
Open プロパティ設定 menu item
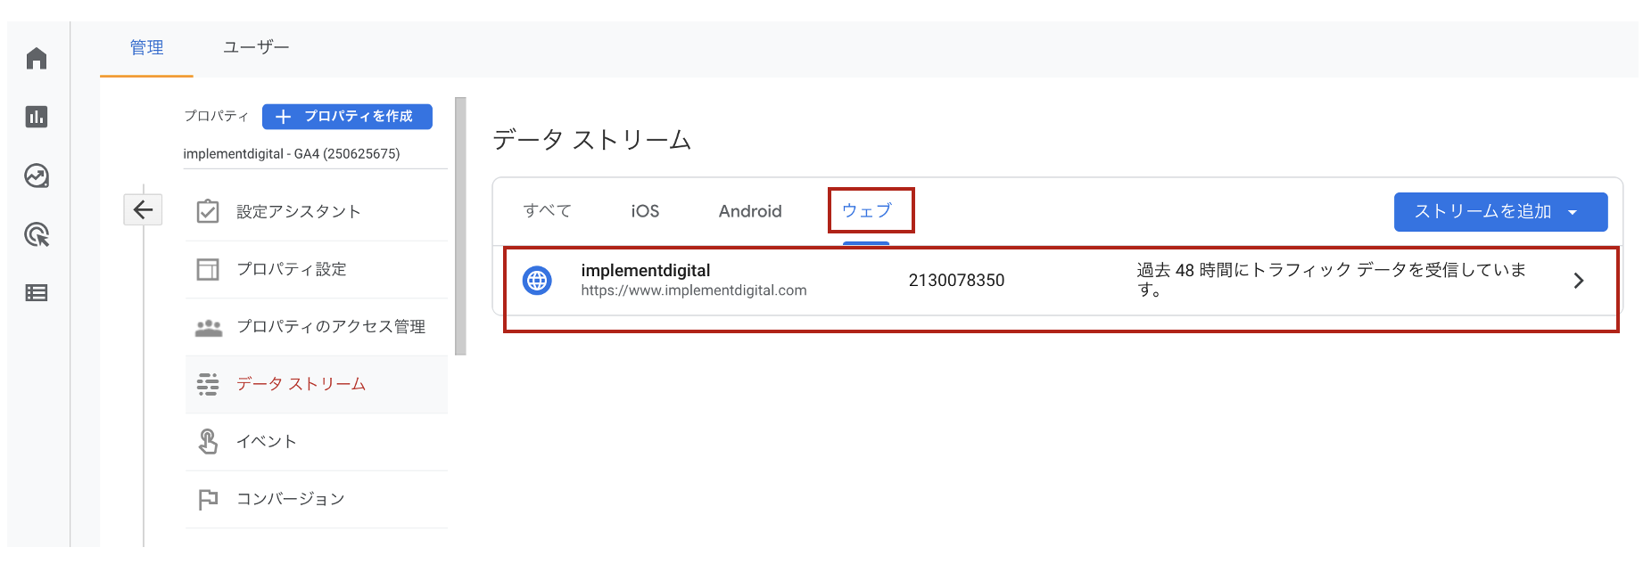[317, 269]
